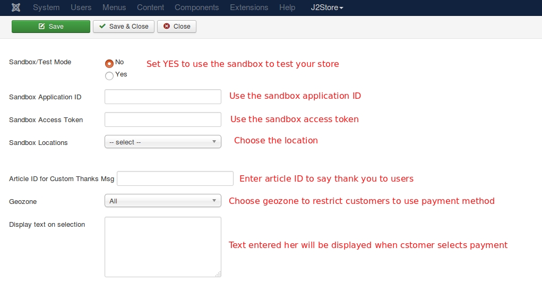This screenshot has width=542, height=282.
Task: Open the Sandbox Locations dropdown
Action: point(163,142)
